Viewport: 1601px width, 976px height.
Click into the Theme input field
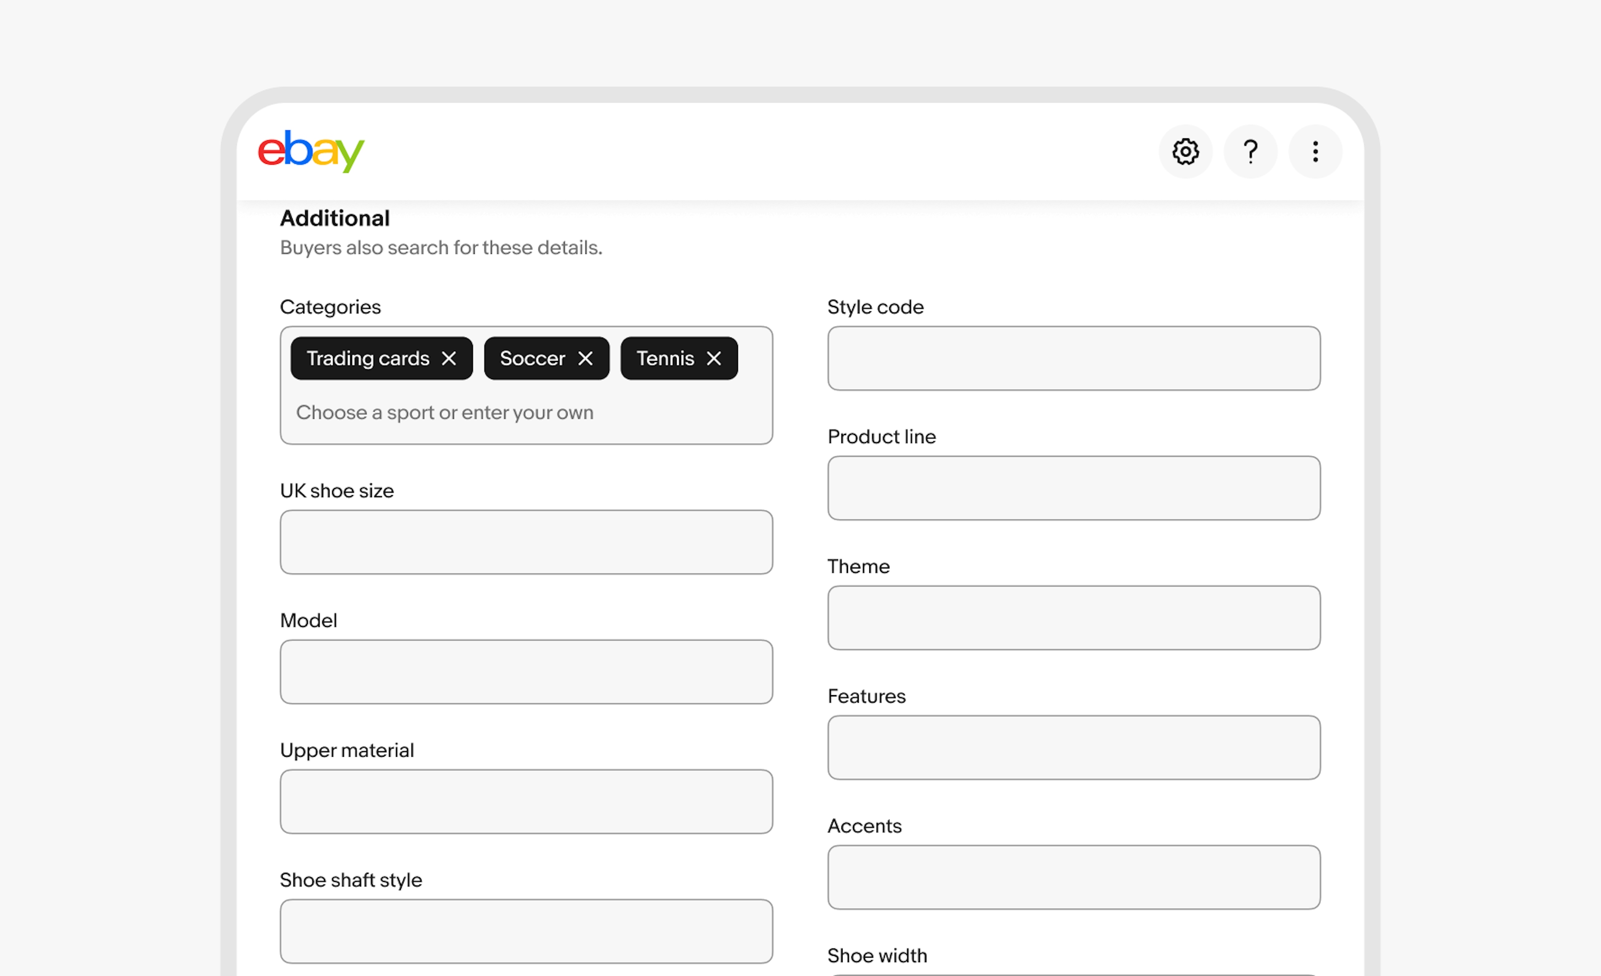tap(1074, 618)
